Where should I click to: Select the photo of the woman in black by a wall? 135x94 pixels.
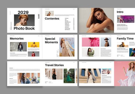point(54,74)
